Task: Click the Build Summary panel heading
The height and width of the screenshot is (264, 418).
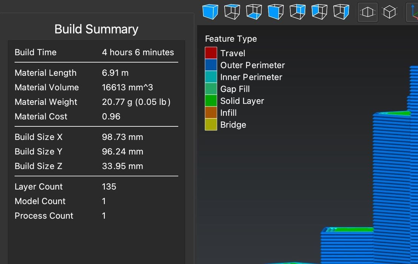Action: [x=96, y=29]
